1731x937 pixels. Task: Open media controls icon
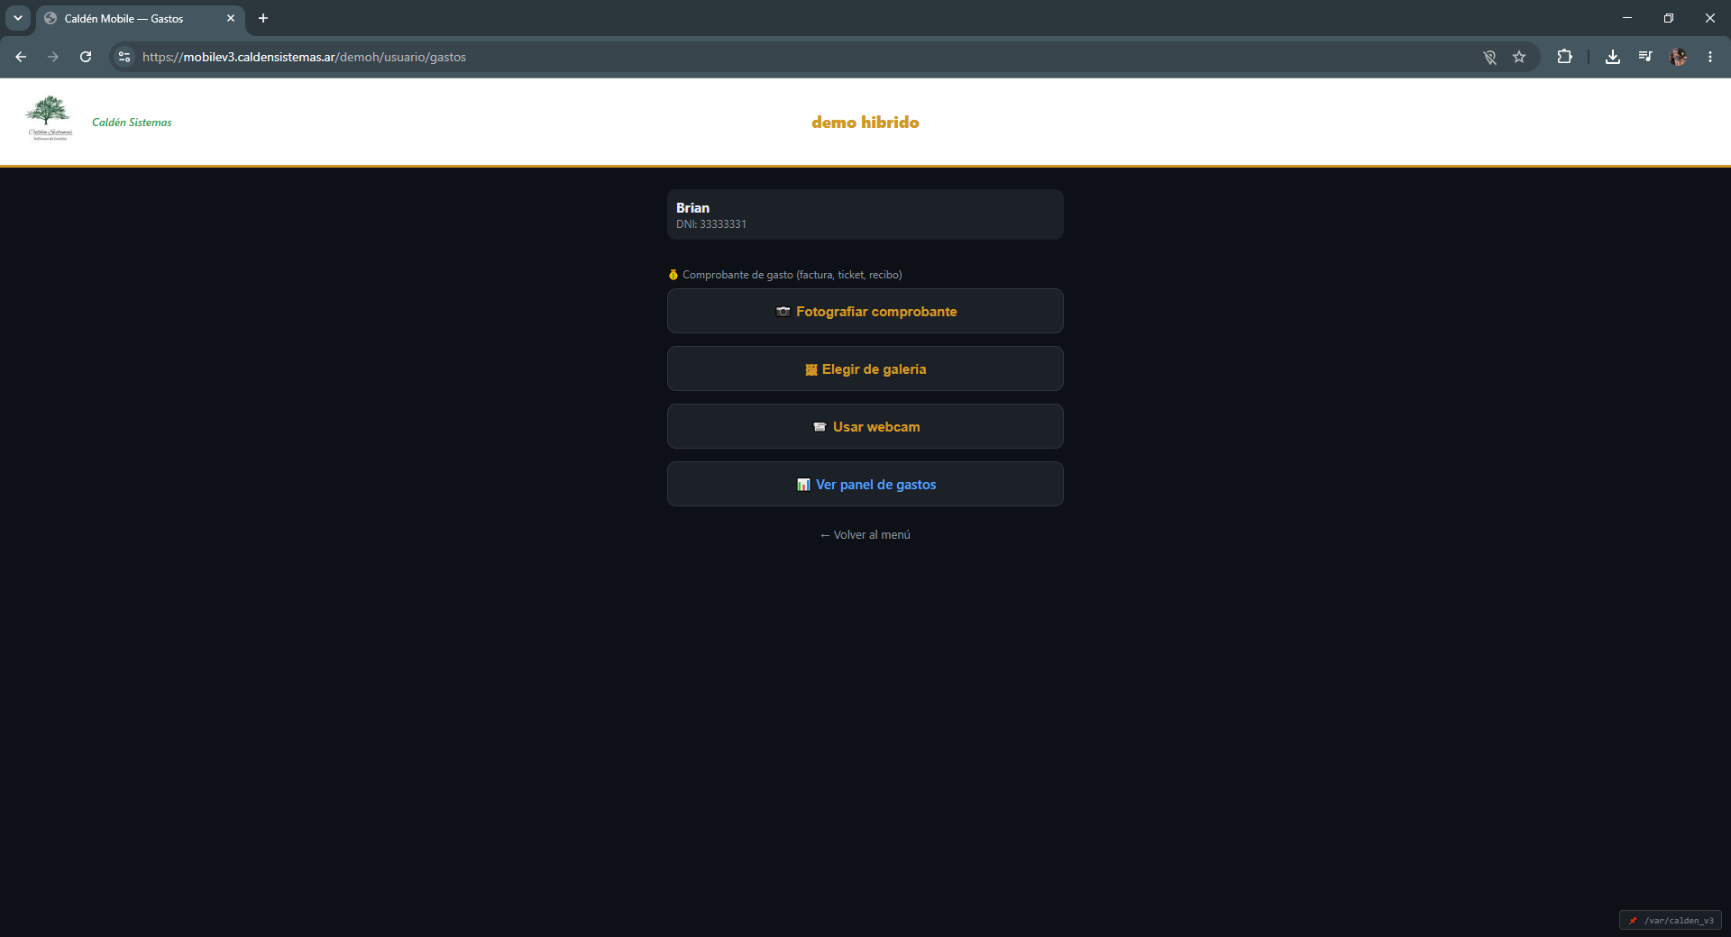[1645, 57]
